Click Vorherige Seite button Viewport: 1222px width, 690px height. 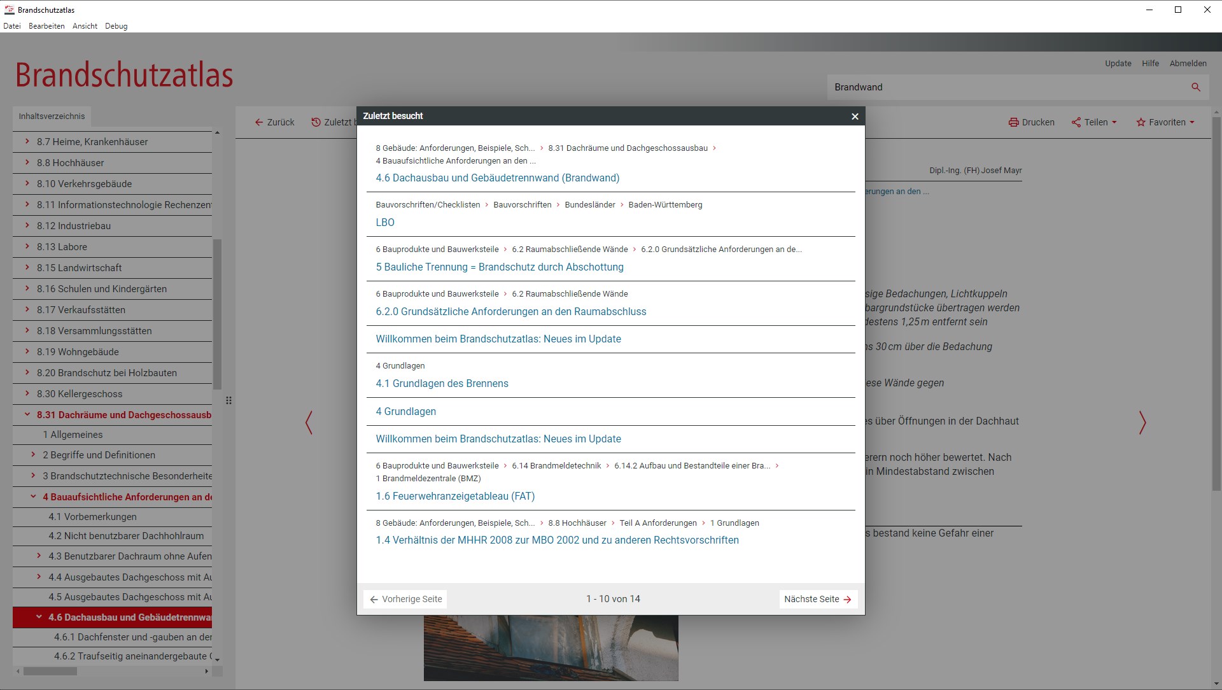405,599
